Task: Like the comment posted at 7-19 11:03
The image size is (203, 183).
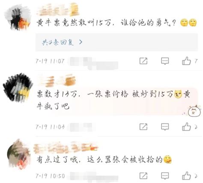Action: tap(186, 127)
